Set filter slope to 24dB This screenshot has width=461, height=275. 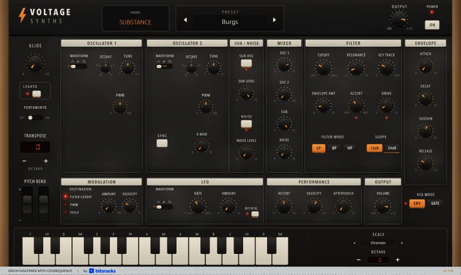click(391, 148)
